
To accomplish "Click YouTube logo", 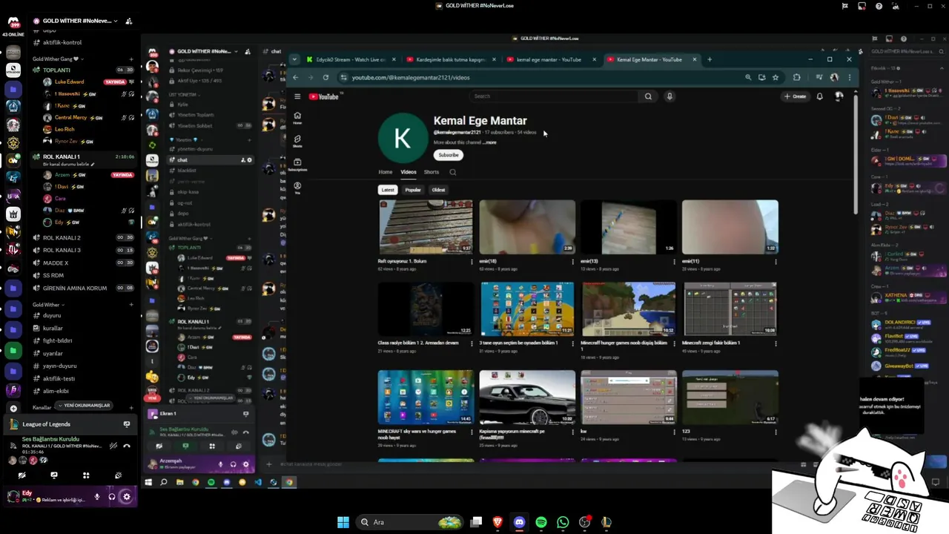I will click(324, 96).
